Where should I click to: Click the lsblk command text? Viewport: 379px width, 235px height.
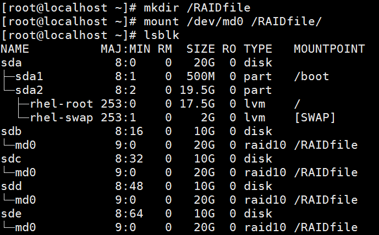[161, 35]
